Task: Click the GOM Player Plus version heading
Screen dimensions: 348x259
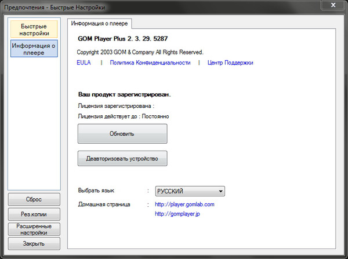Action: point(122,39)
